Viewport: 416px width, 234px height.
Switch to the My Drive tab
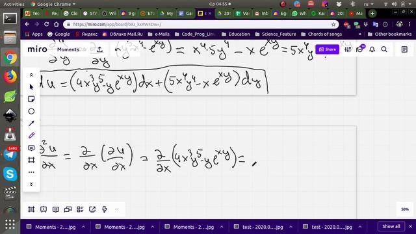(x=166, y=13)
